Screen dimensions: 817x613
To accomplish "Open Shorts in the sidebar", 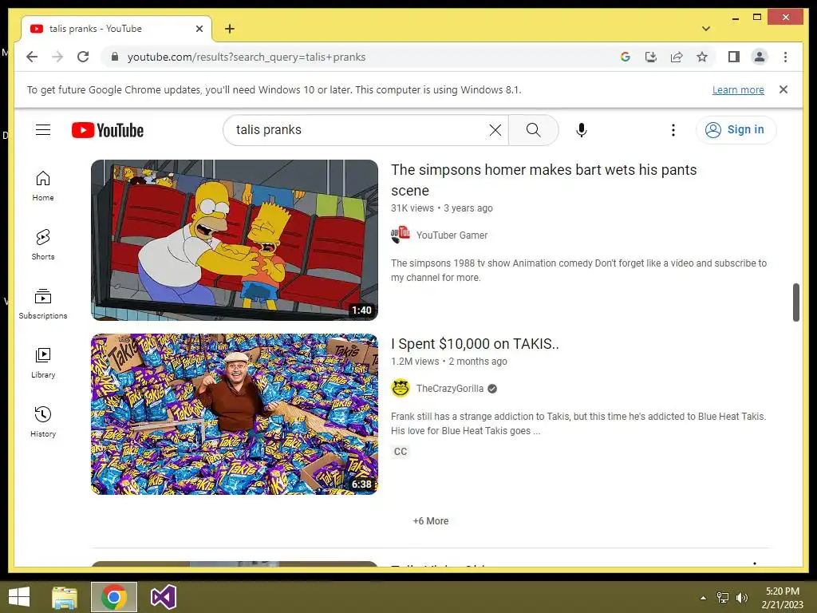I will pos(43,245).
